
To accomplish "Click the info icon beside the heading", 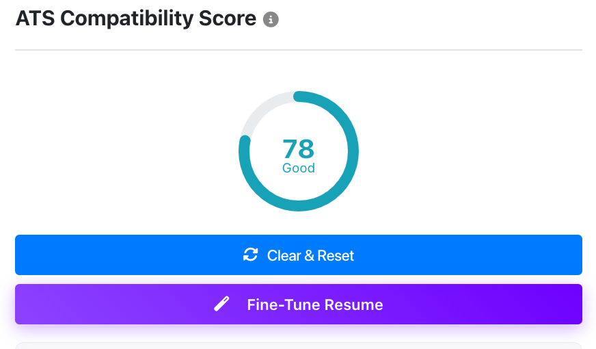I will coord(271,20).
